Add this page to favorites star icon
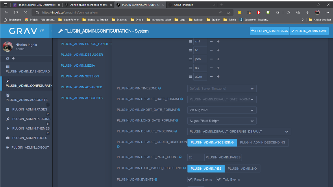Image resolution: width=333 pixels, height=187 pixels. point(229,12)
